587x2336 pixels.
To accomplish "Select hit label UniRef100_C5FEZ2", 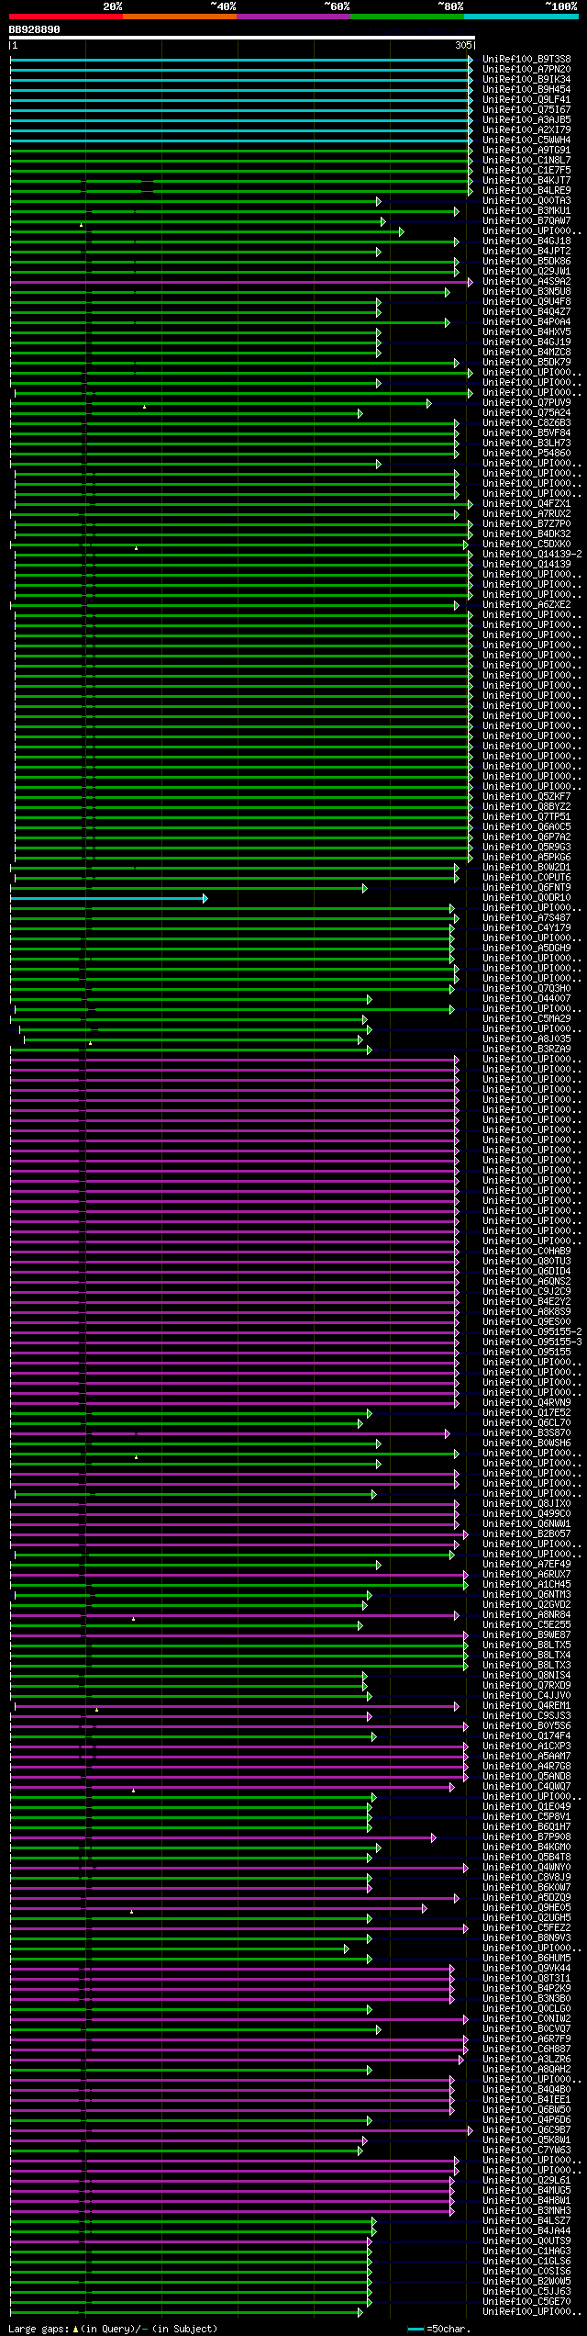I will (x=526, y=1928).
